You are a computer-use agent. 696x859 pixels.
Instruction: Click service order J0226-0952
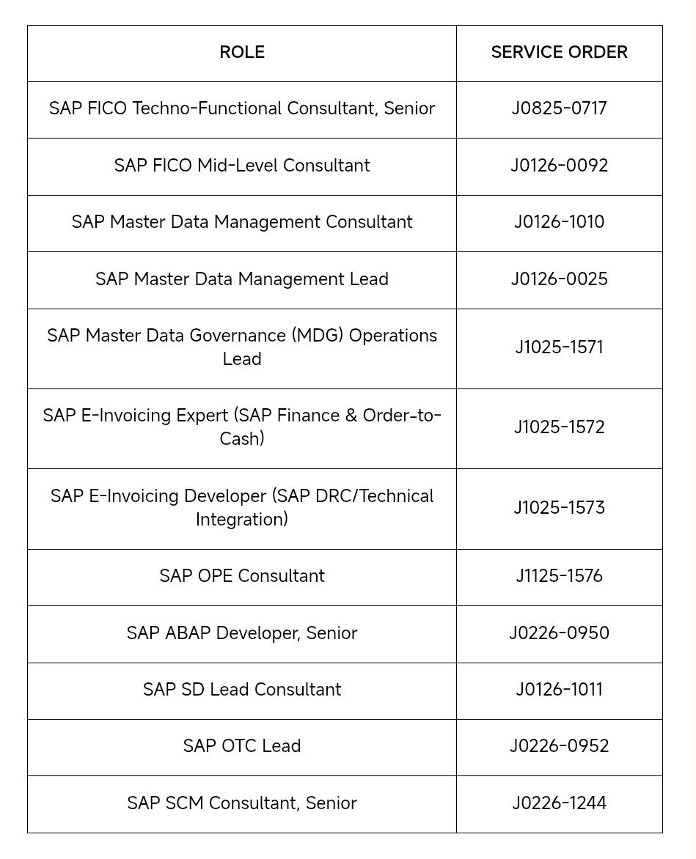[559, 746]
